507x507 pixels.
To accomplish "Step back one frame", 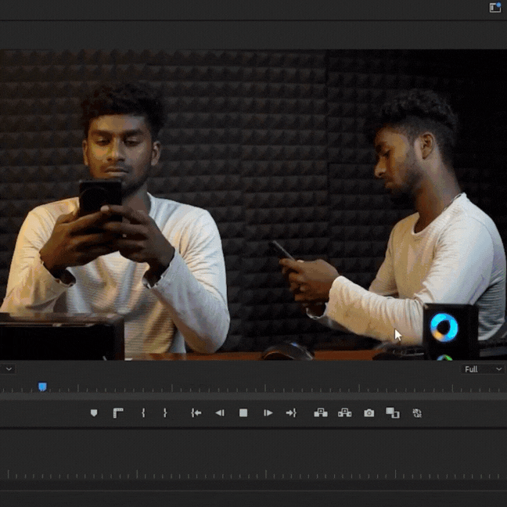I will pos(220,413).
